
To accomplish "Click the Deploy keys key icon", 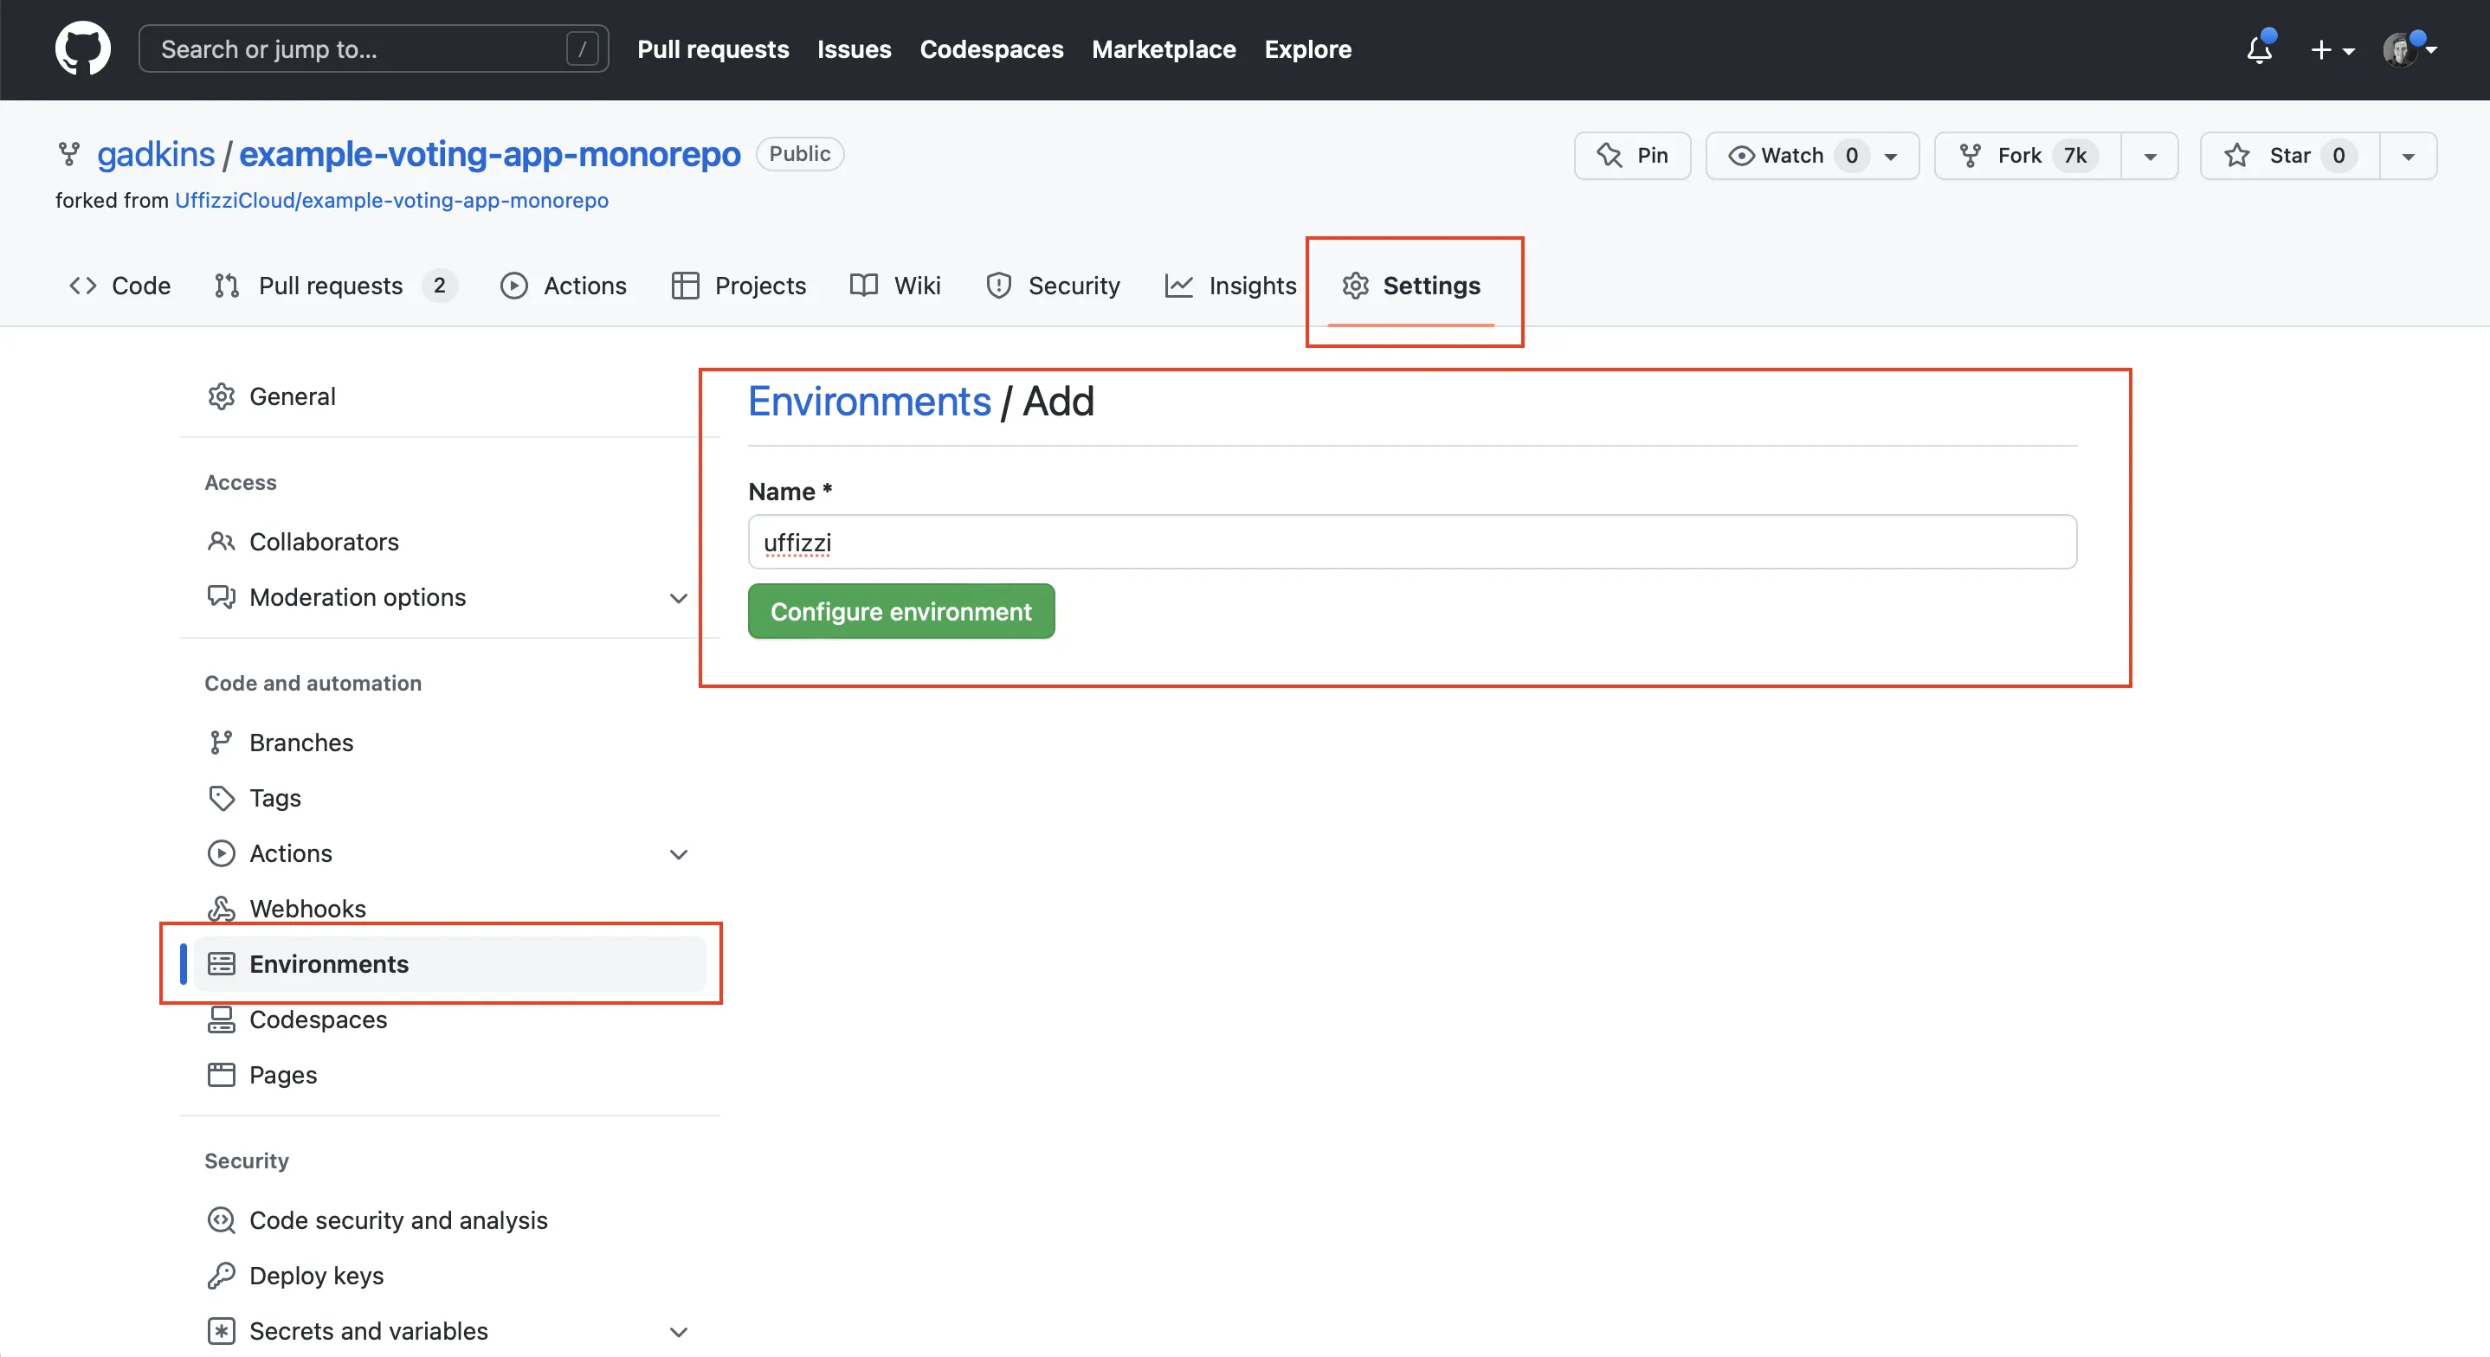I will [222, 1275].
